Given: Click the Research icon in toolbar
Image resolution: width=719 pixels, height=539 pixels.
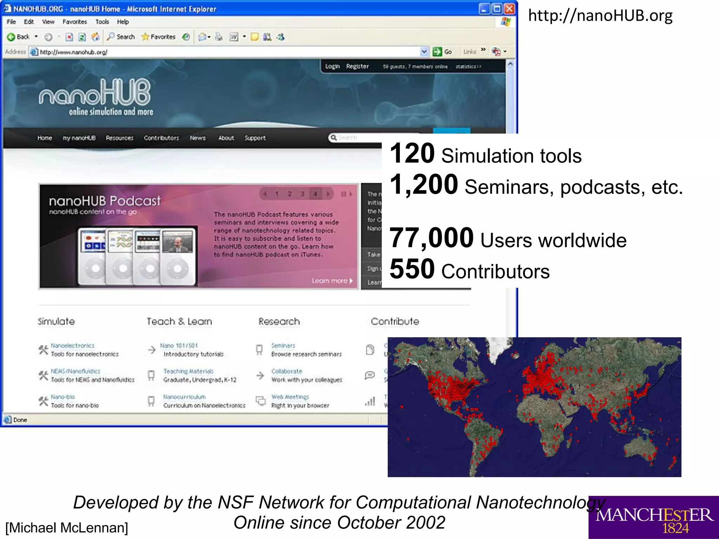Looking at the screenshot, I should coord(268,37).
